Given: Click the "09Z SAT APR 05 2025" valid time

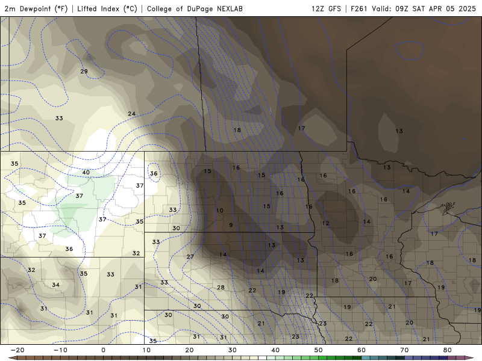Looking at the screenshot, I should pyautogui.click(x=435, y=9).
